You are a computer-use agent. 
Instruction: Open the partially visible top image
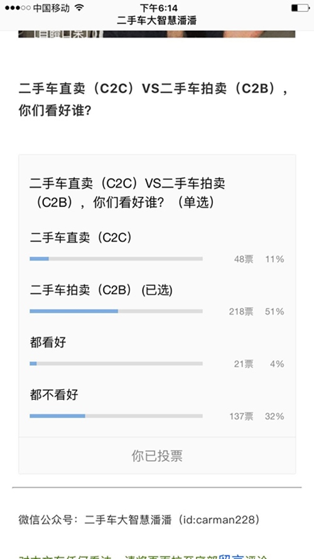click(x=157, y=34)
